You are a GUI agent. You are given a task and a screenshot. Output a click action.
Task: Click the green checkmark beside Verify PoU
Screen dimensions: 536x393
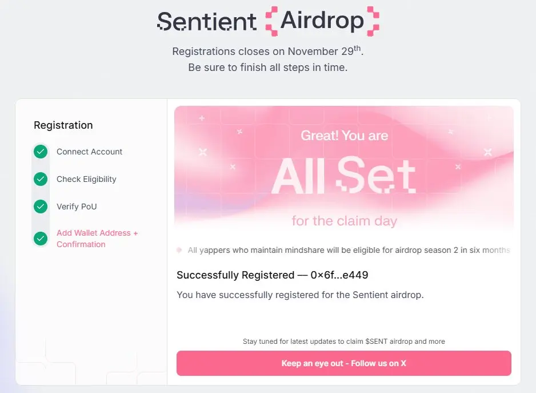tap(40, 207)
